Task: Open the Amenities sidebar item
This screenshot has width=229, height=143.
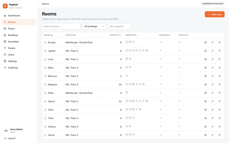Action: (x=19, y=41)
